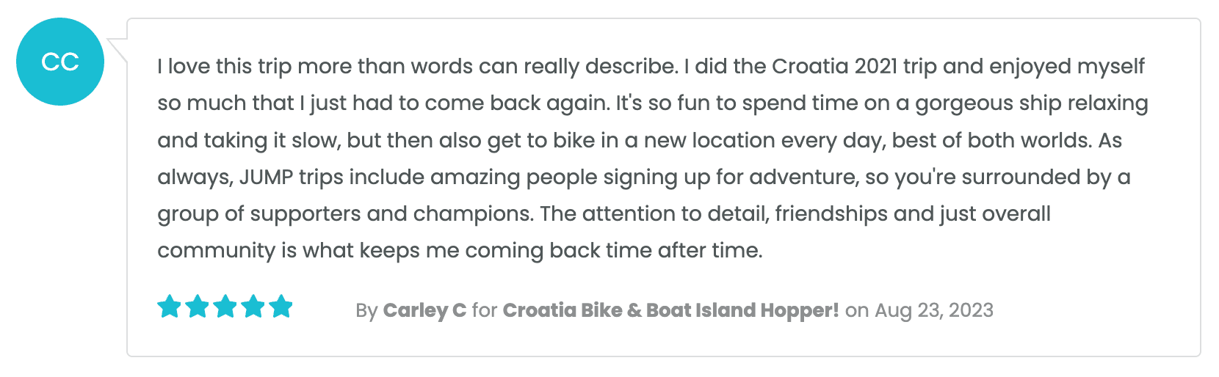Click the line starting 'community is what keeps'
The width and height of the screenshot is (1219, 377).
coord(460,250)
